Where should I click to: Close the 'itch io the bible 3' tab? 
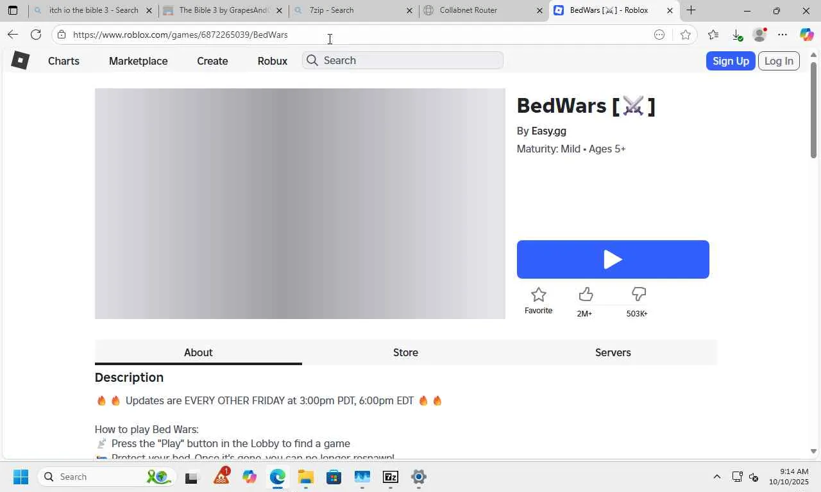149,10
